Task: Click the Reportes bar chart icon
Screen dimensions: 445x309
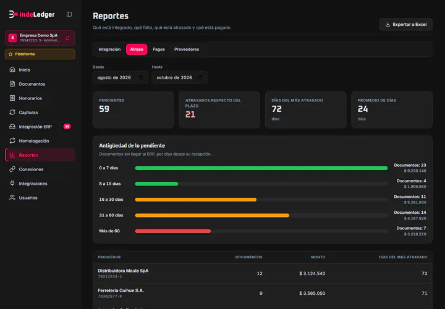Action: [12, 155]
